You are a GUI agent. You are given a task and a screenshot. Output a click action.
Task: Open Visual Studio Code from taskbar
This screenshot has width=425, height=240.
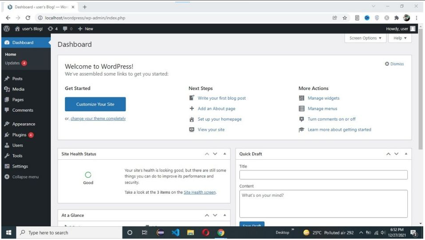[175, 232]
